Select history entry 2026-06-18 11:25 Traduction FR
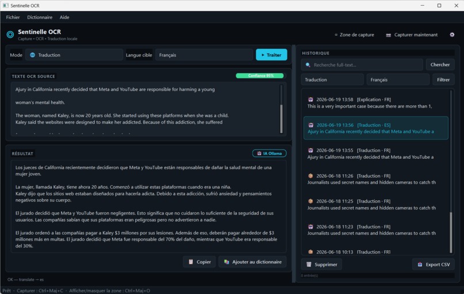The width and height of the screenshot is (464, 294). [376, 204]
